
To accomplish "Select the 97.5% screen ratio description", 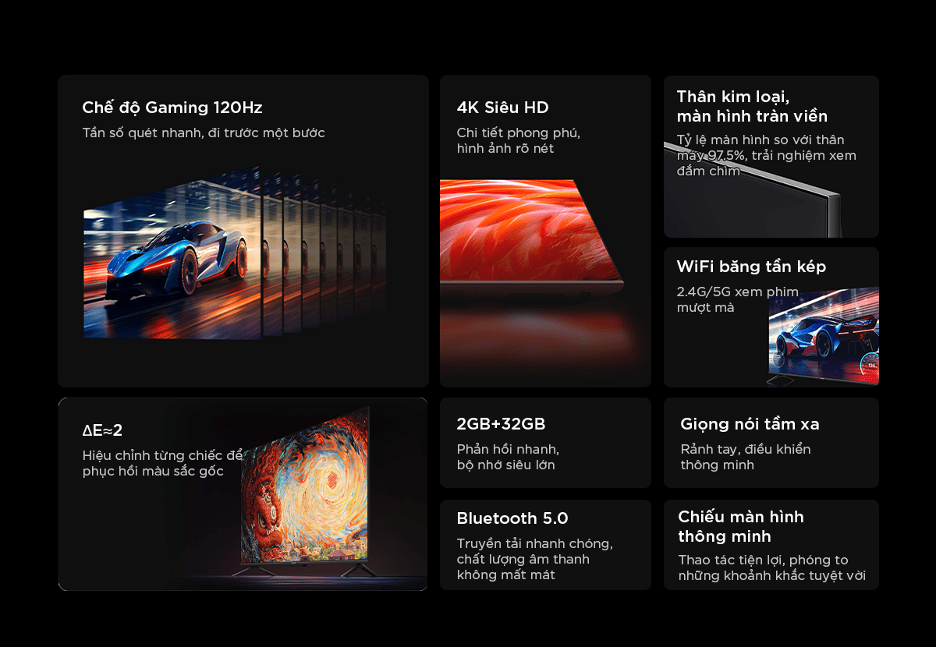I will click(x=766, y=155).
